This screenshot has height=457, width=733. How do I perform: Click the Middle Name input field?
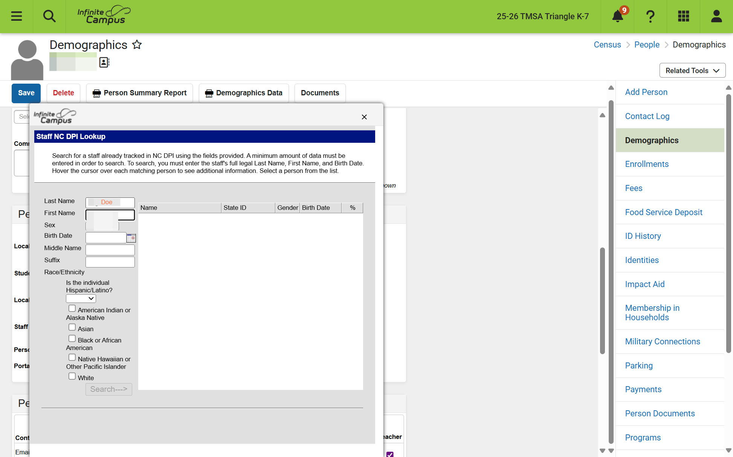pyautogui.click(x=110, y=250)
